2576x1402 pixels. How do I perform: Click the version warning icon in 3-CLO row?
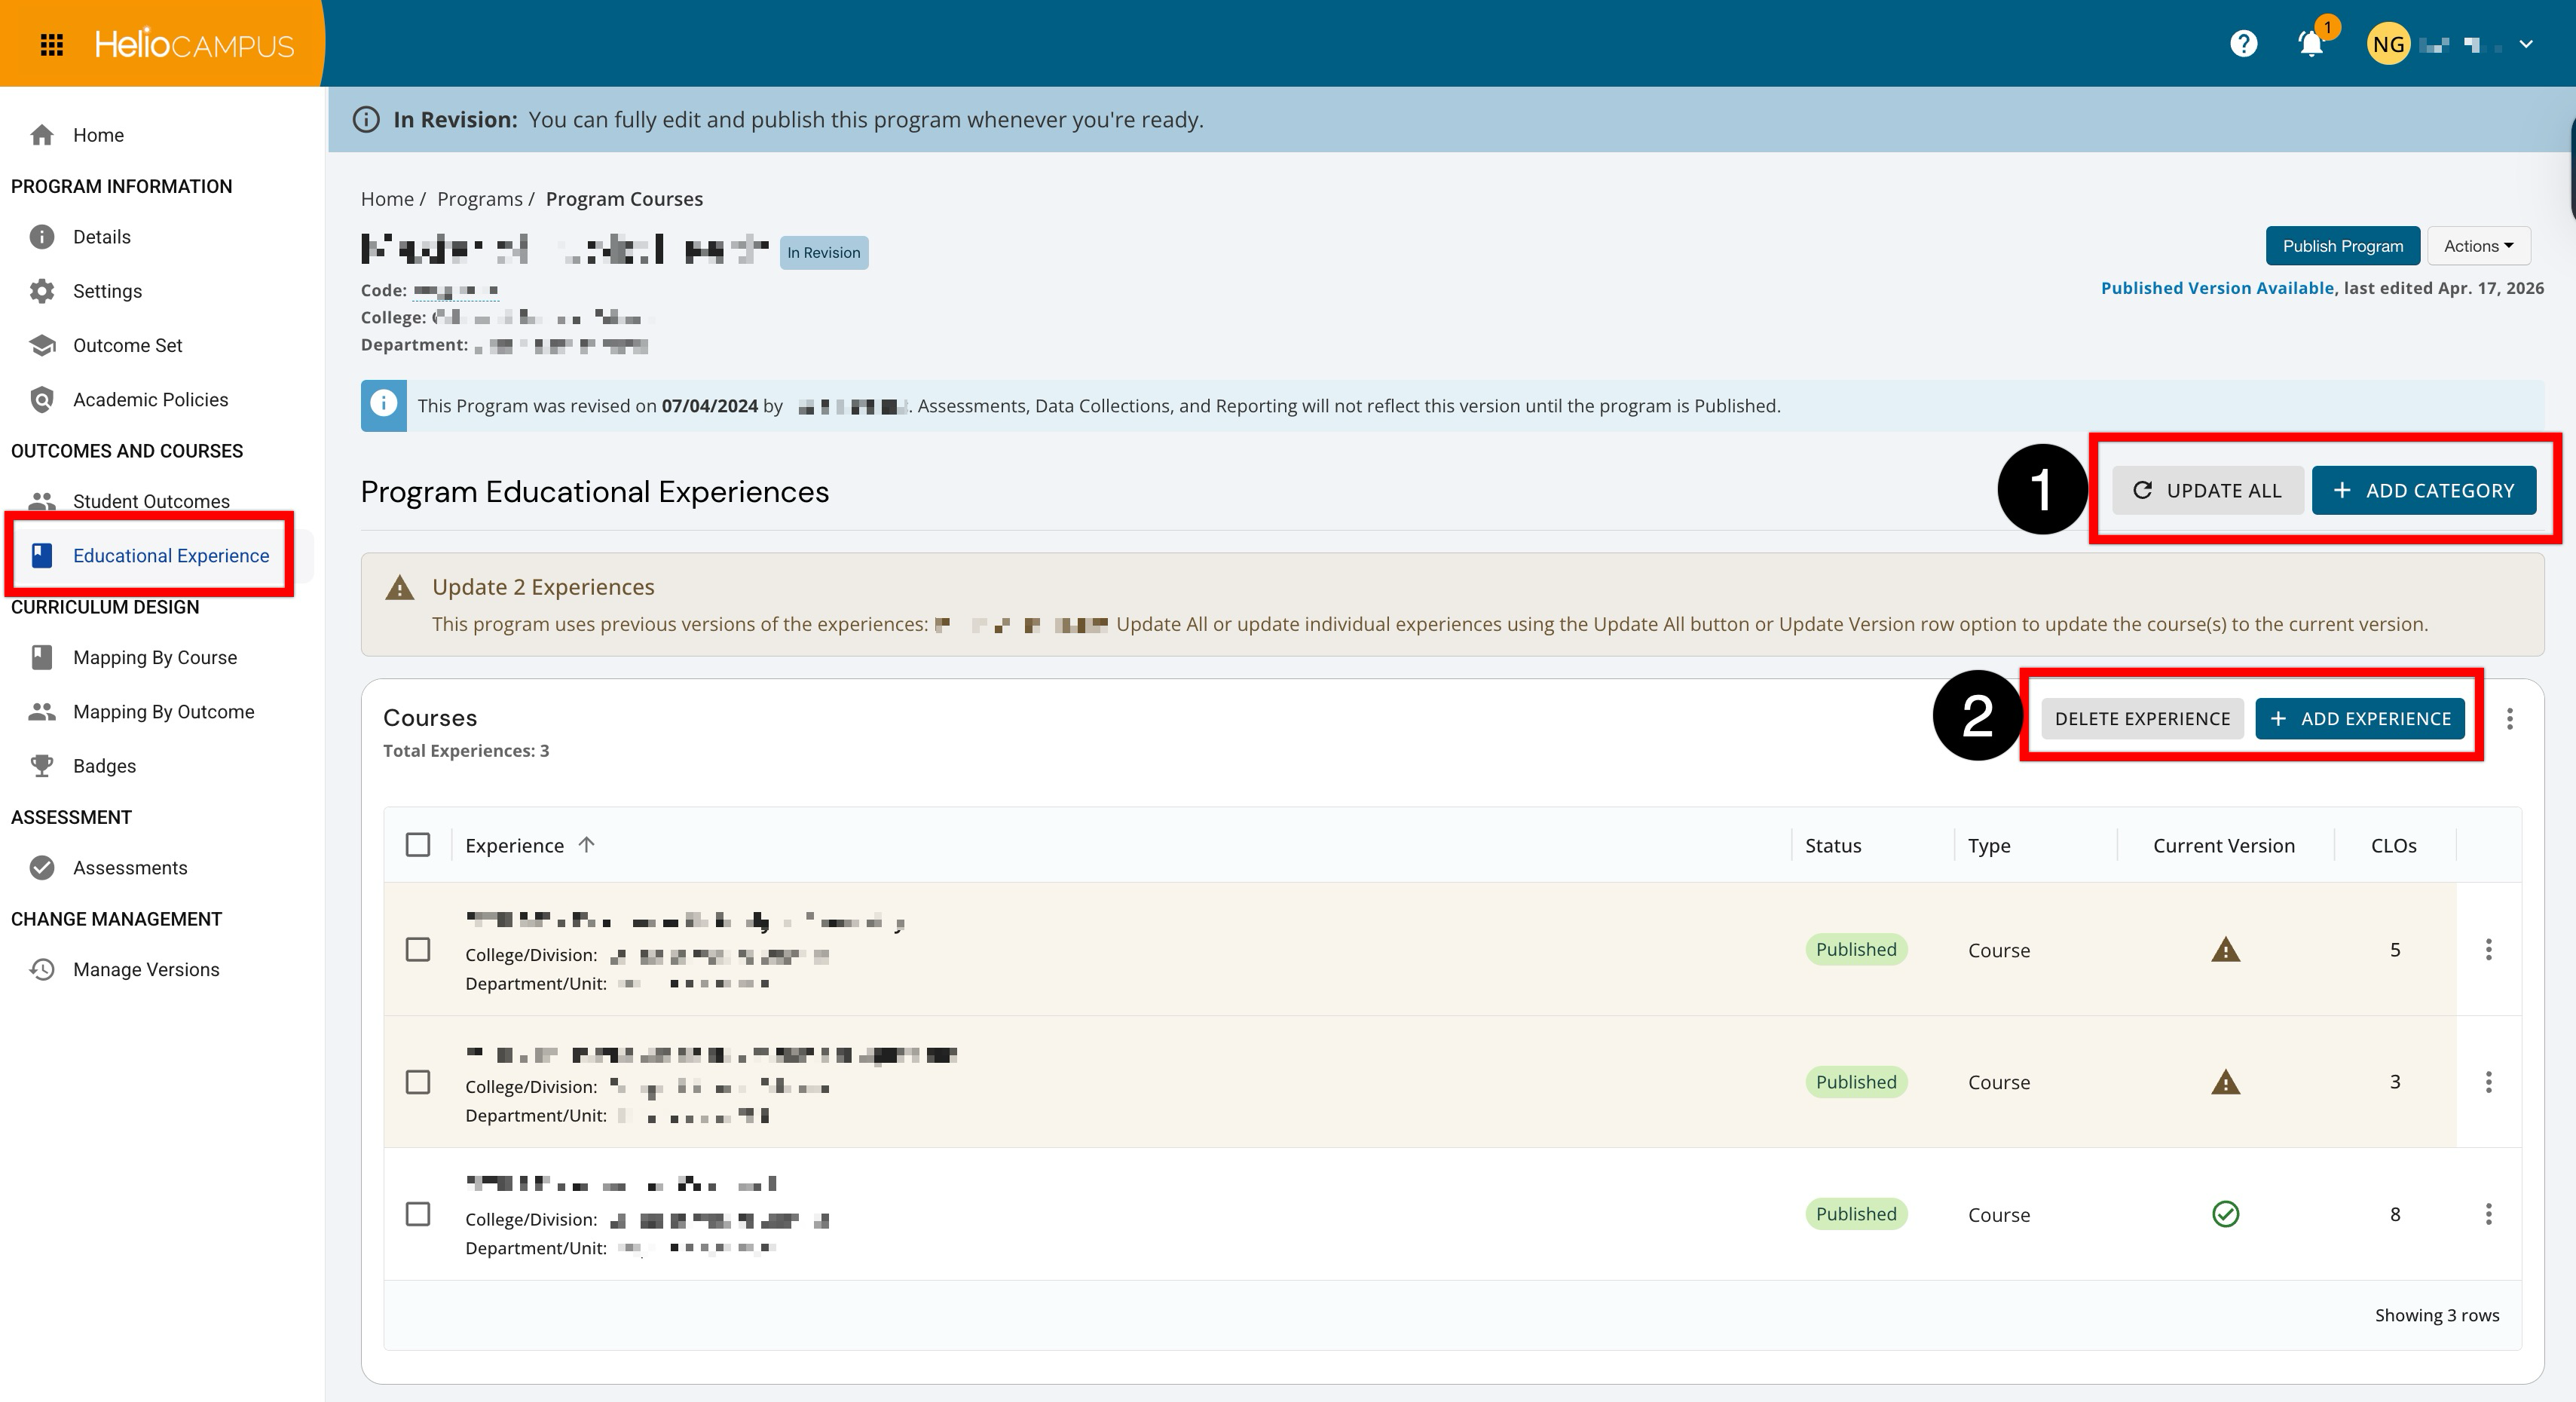coord(2225,1082)
